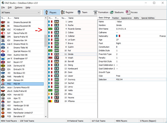Click the 64 National Teams status entry
This screenshot has height=123, width=167.
(x=75, y=121)
